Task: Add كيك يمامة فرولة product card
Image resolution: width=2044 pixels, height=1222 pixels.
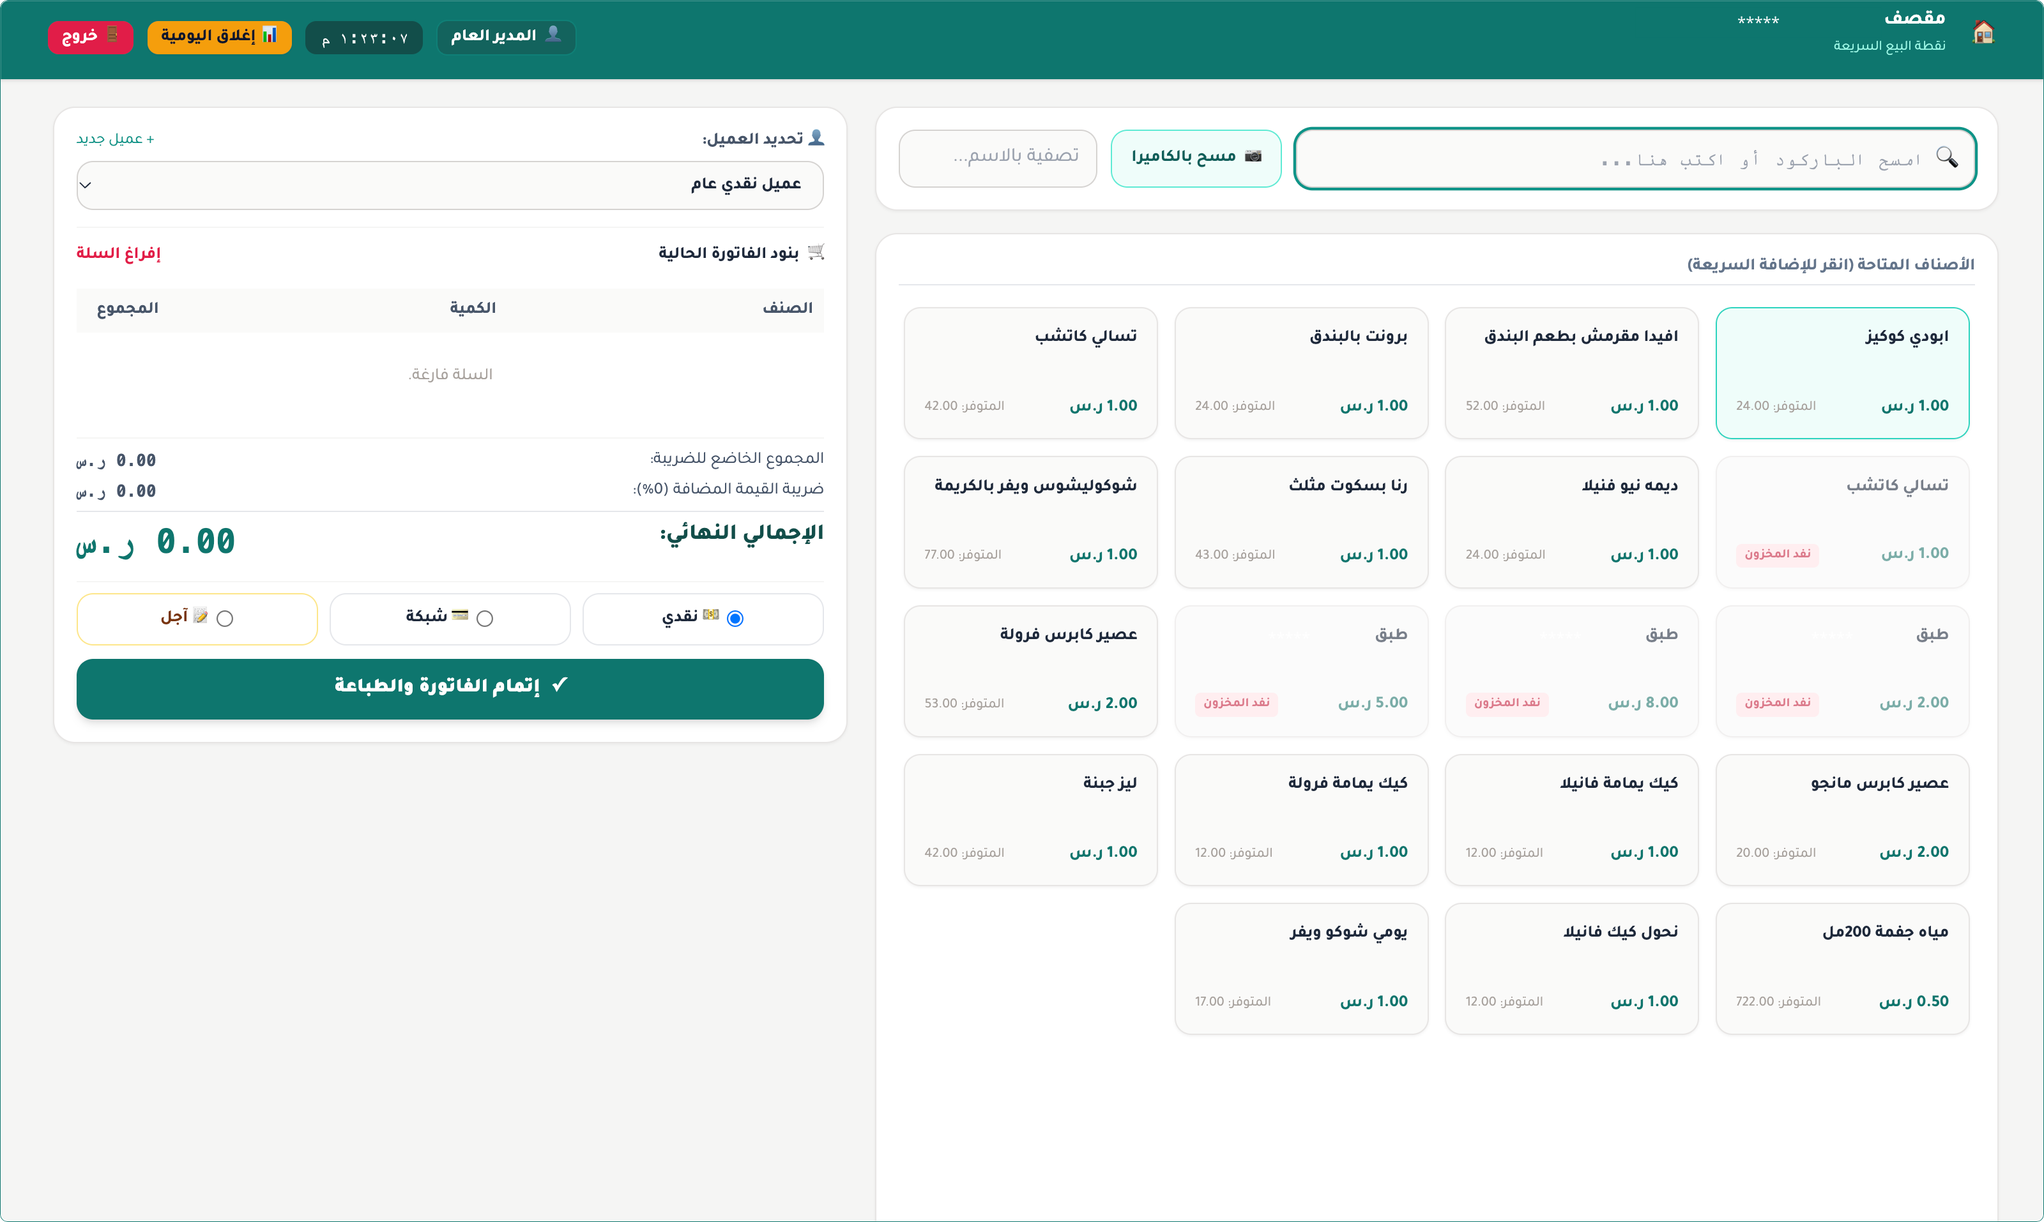Action: (1301, 819)
